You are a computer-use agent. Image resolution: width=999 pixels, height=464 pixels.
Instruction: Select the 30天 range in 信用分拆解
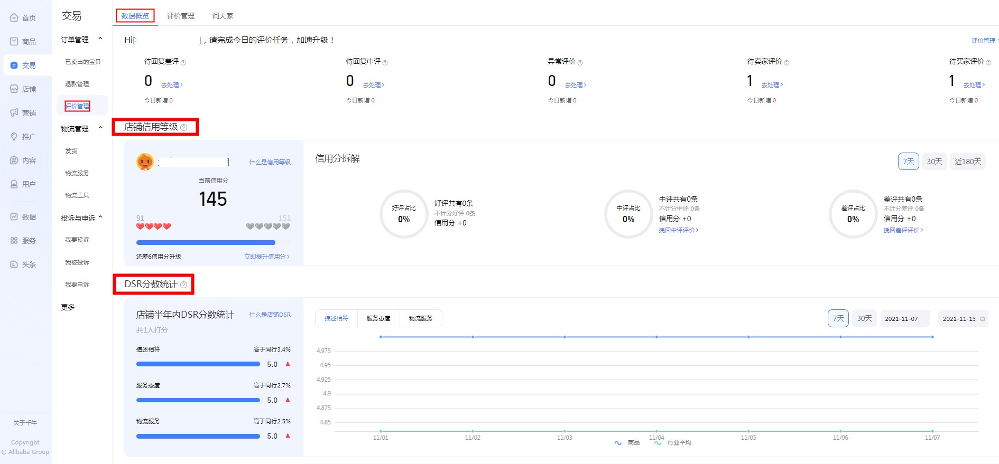pos(934,162)
